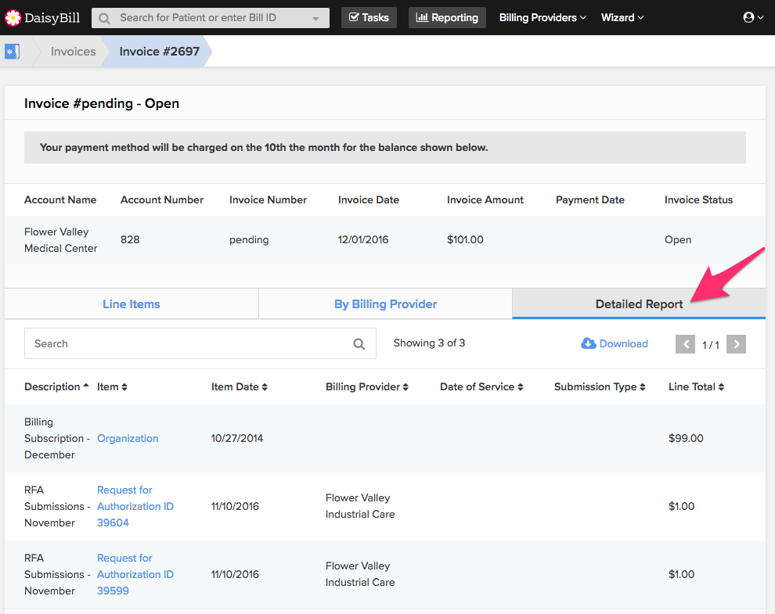Sort by Billing Provider column
The image size is (775, 614).
coord(366,386)
